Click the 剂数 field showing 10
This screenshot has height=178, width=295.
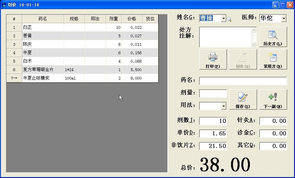(x=213, y=121)
